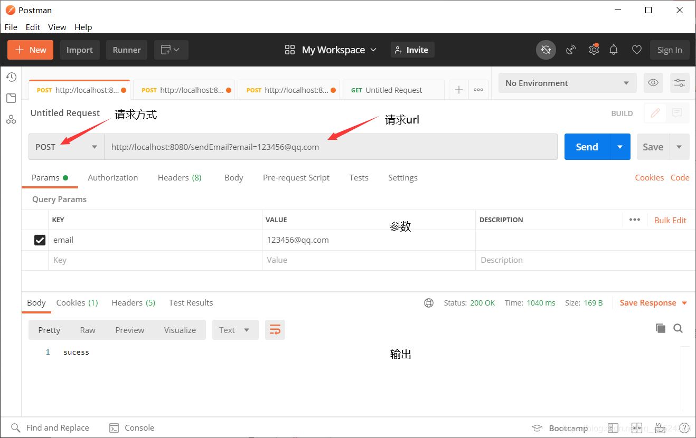Image resolution: width=696 pixels, height=438 pixels.
Task: Open the comments icon beside BUILD
Action: 678,113
